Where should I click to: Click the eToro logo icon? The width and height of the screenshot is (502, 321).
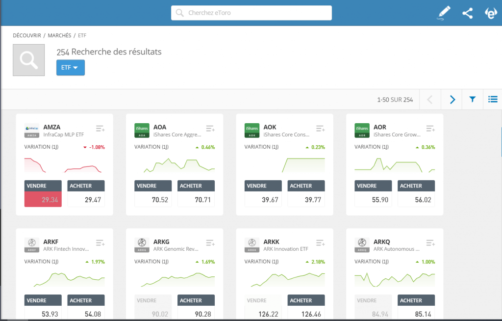[x=491, y=13]
